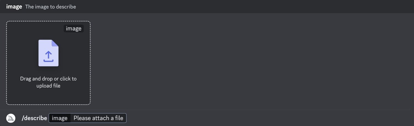Open the file picker via the dashed dropzone
Viewport: 414px width, 126px height.
pos(48,63)
